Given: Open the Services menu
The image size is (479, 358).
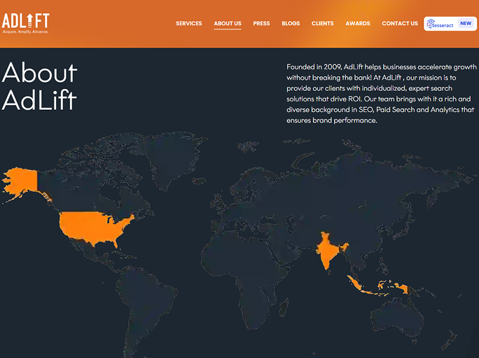Looking at the screenshot, I should tap(188, 24).
